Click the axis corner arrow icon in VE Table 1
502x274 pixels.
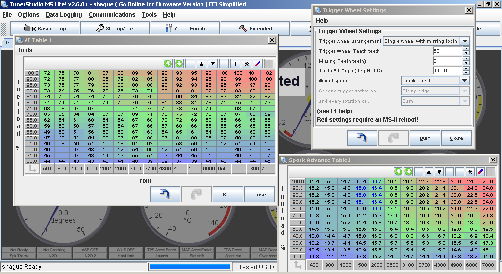[x=32, y=168]
